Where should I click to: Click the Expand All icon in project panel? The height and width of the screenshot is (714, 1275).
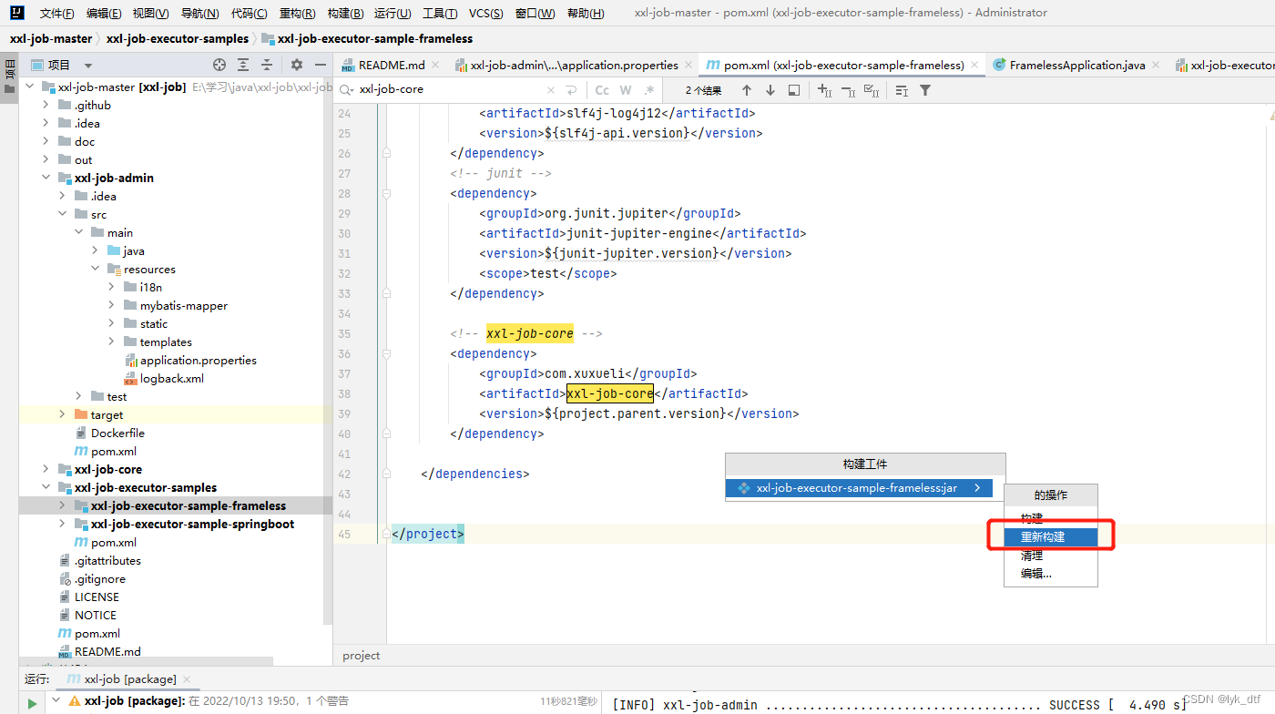click(243, 65)
